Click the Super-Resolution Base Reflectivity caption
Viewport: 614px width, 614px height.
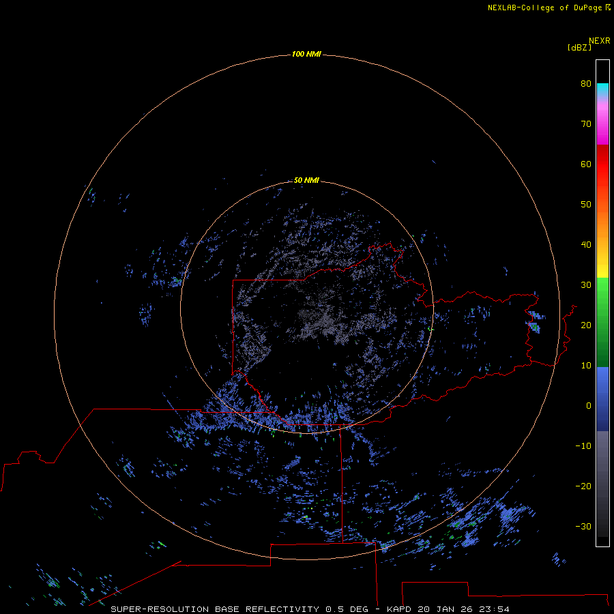point(239,609)
